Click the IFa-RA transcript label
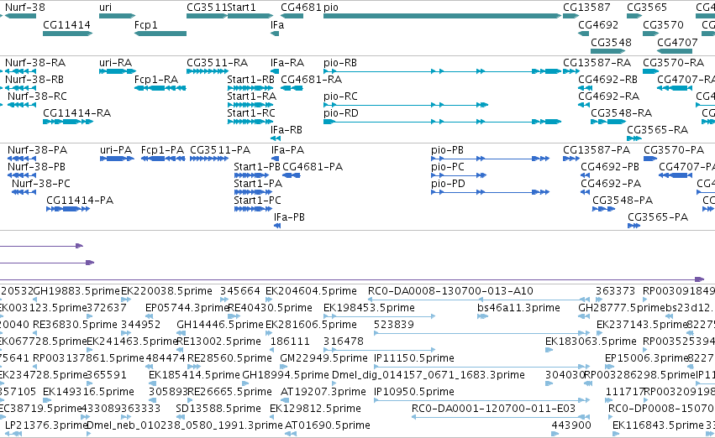Screen dimensions: 715x438 tap(287, 62)
